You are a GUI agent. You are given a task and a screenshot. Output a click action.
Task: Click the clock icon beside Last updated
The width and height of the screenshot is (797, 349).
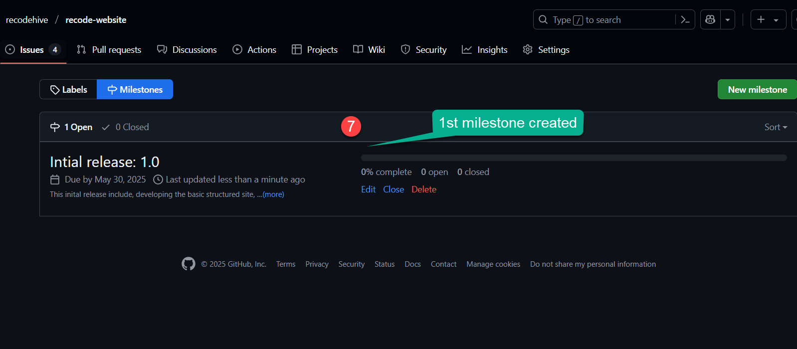[x=158, y=179]
